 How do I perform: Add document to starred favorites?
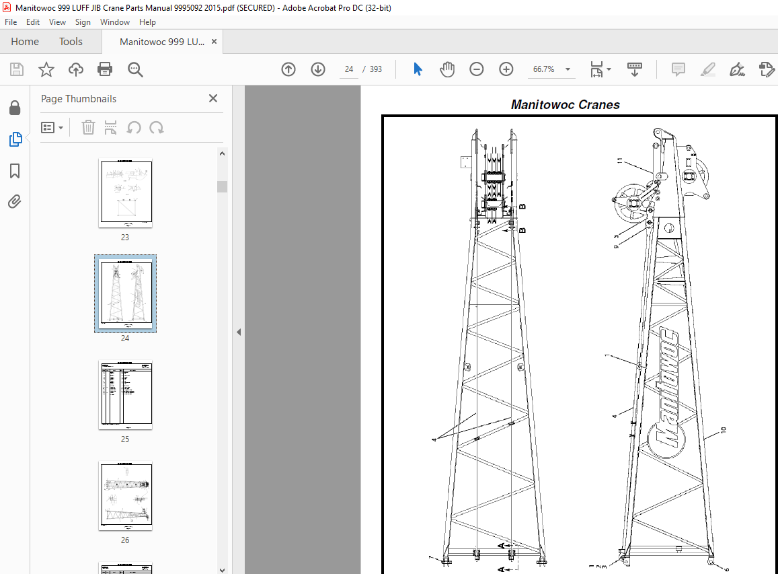[x=46, y=69]
